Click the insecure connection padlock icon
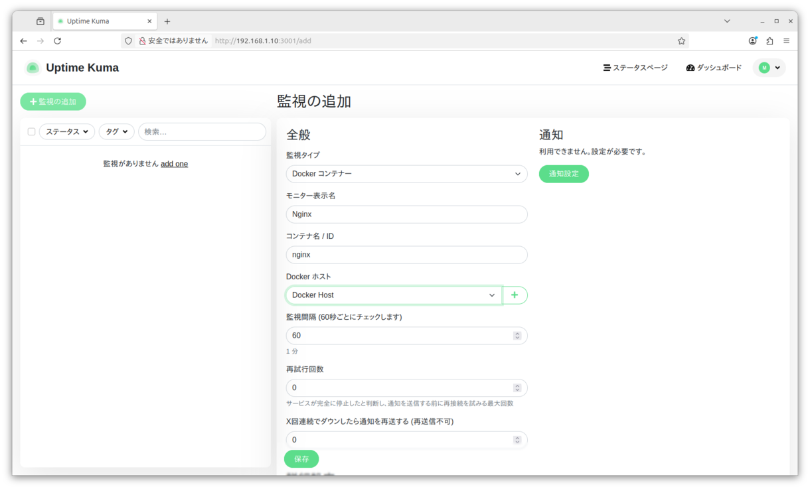810x489 pixels. (142, 41)
